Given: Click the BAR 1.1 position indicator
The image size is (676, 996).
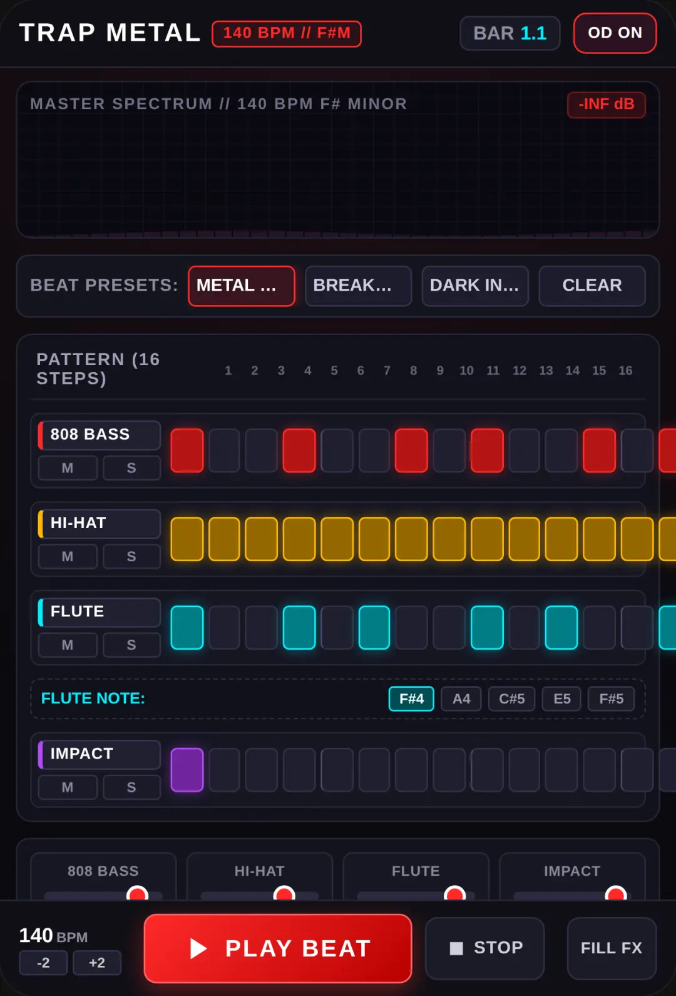Looking at the screenshot, I should (x=510, y=33).
